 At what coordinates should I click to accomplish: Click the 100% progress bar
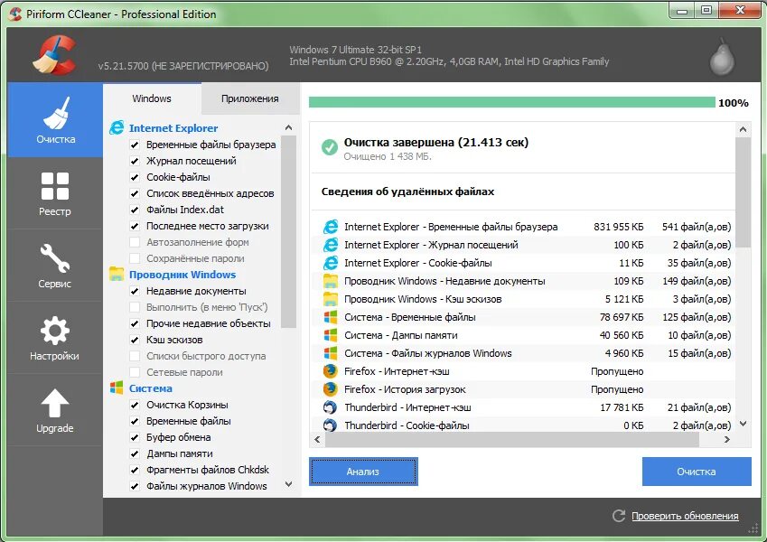(511, 102)
